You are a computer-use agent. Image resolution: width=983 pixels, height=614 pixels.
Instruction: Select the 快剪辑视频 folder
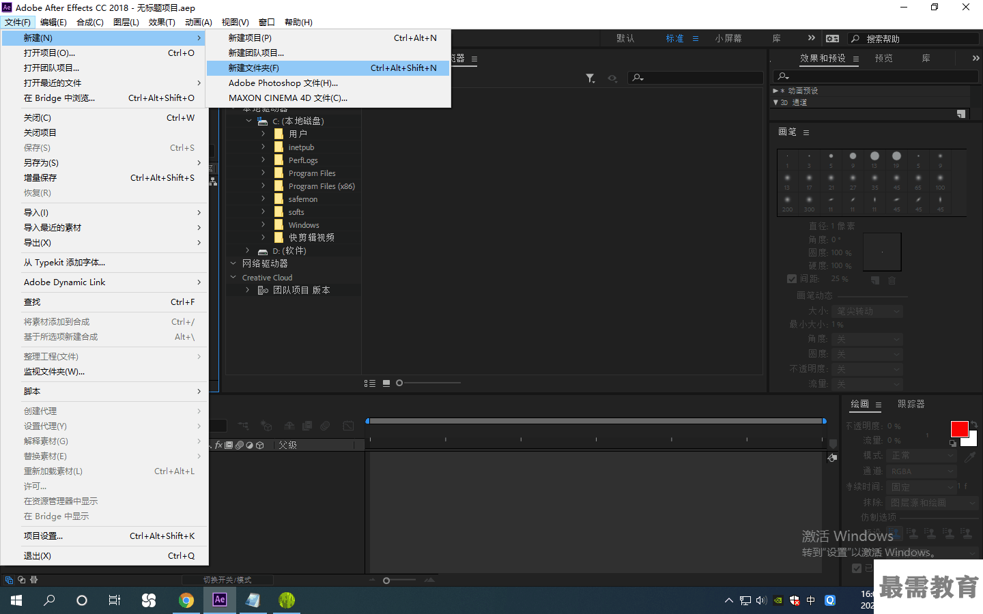pyautogui.click(x=311, y=238)
